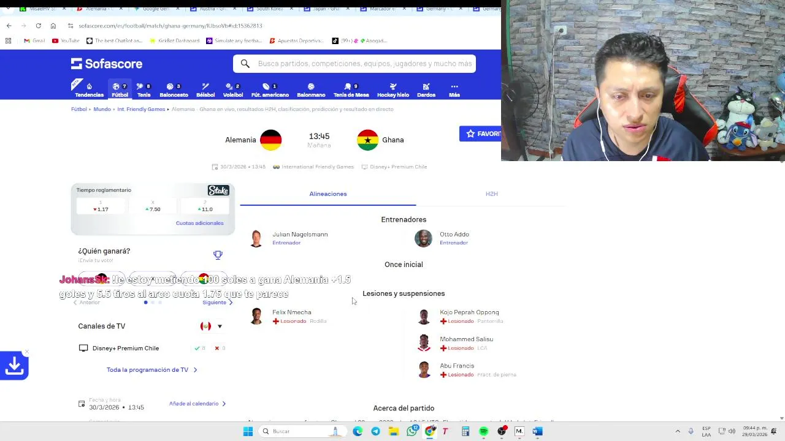Image resolution: width=785 pixels, height=441 pixels.
Task: Click the Stake sponsor logo
Action: point(218,190)
